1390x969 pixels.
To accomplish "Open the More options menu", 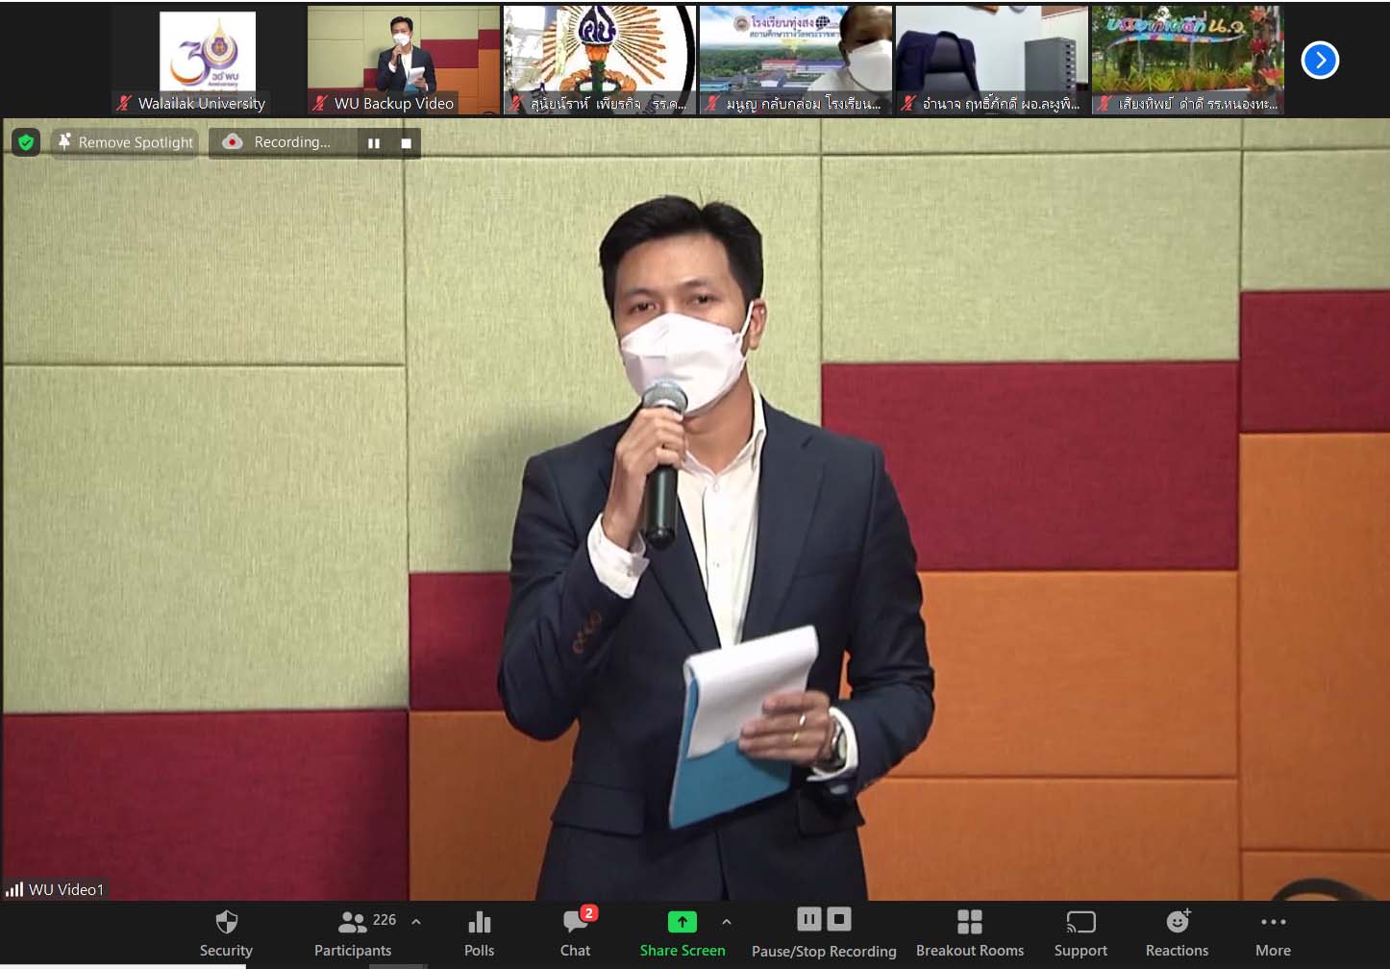I will 1273,932.
